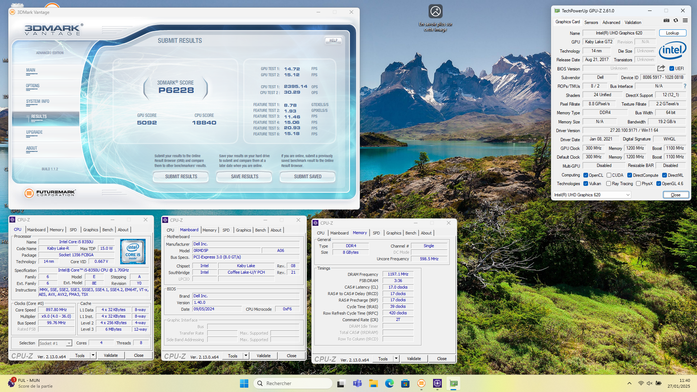The image size is (697, 392).
Task: Click the HELP button in 3DMark
Action: pos(333,41)
